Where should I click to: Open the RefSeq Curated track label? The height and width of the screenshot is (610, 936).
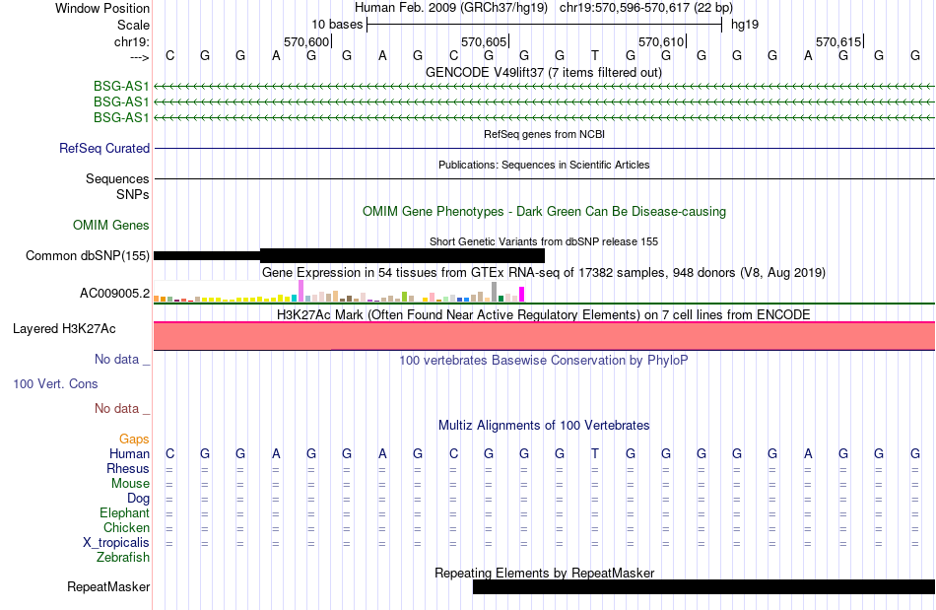pyautogui.click(x=103, y=148)
